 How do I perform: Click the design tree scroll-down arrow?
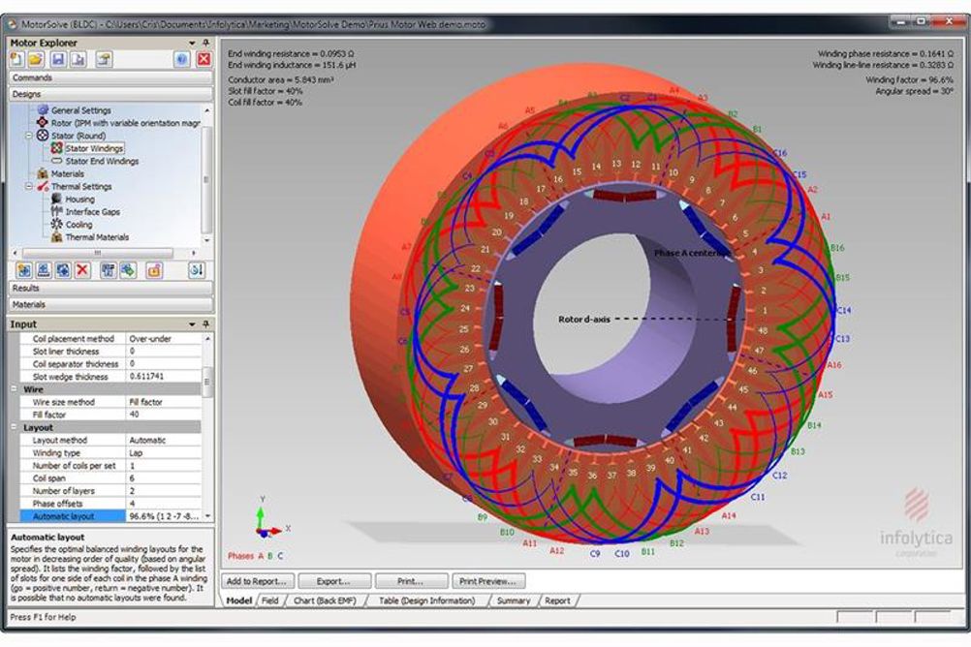pos(206,240)
